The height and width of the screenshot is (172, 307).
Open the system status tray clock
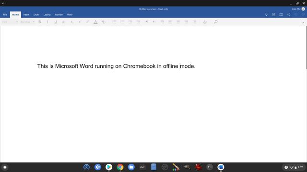[x=300, y=167]
